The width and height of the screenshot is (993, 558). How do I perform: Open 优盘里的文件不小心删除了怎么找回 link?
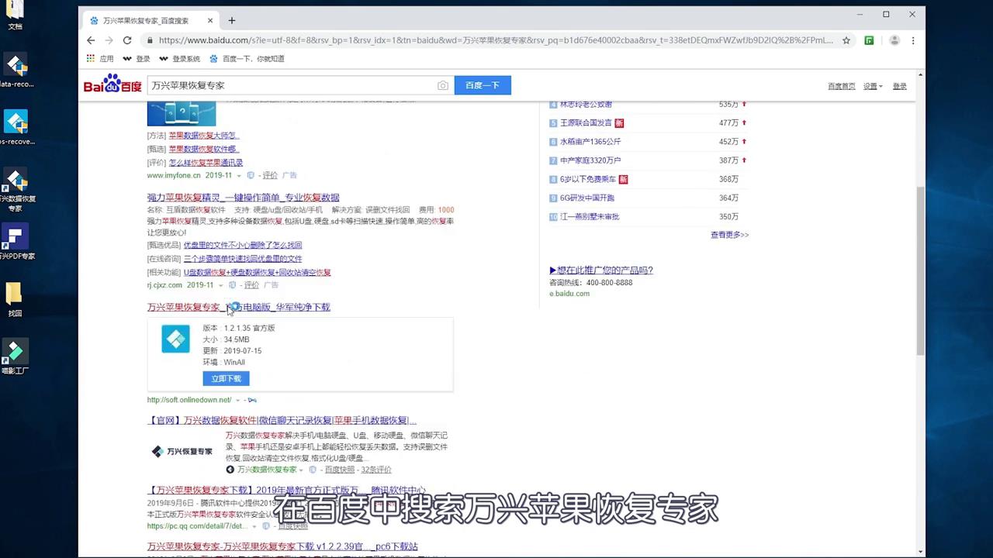click(243, 245)
